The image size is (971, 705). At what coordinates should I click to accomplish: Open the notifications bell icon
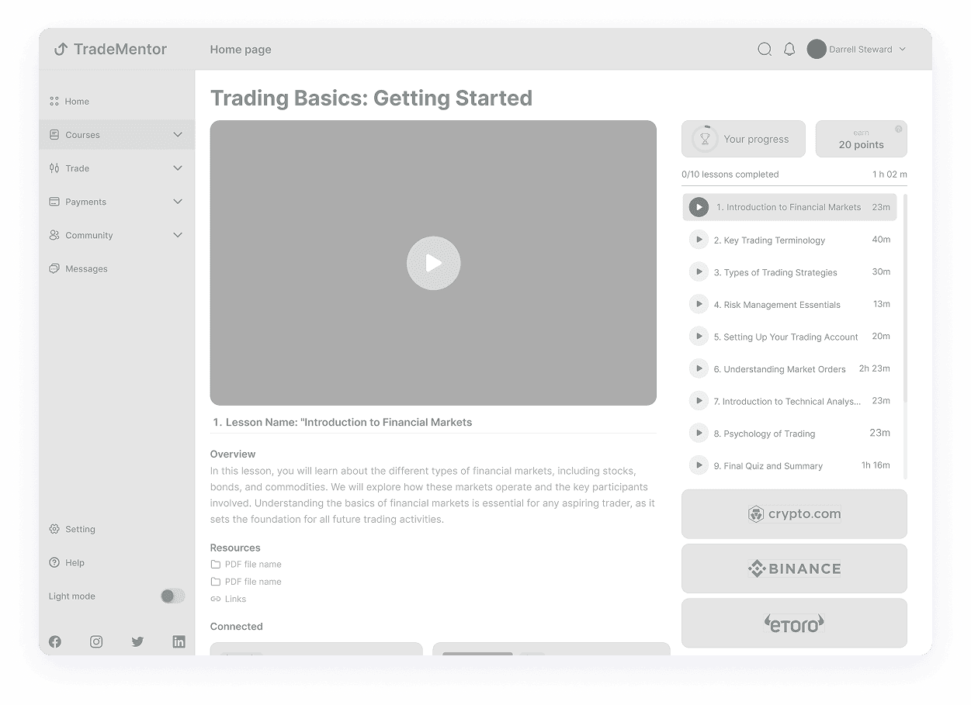pos(789,49)
